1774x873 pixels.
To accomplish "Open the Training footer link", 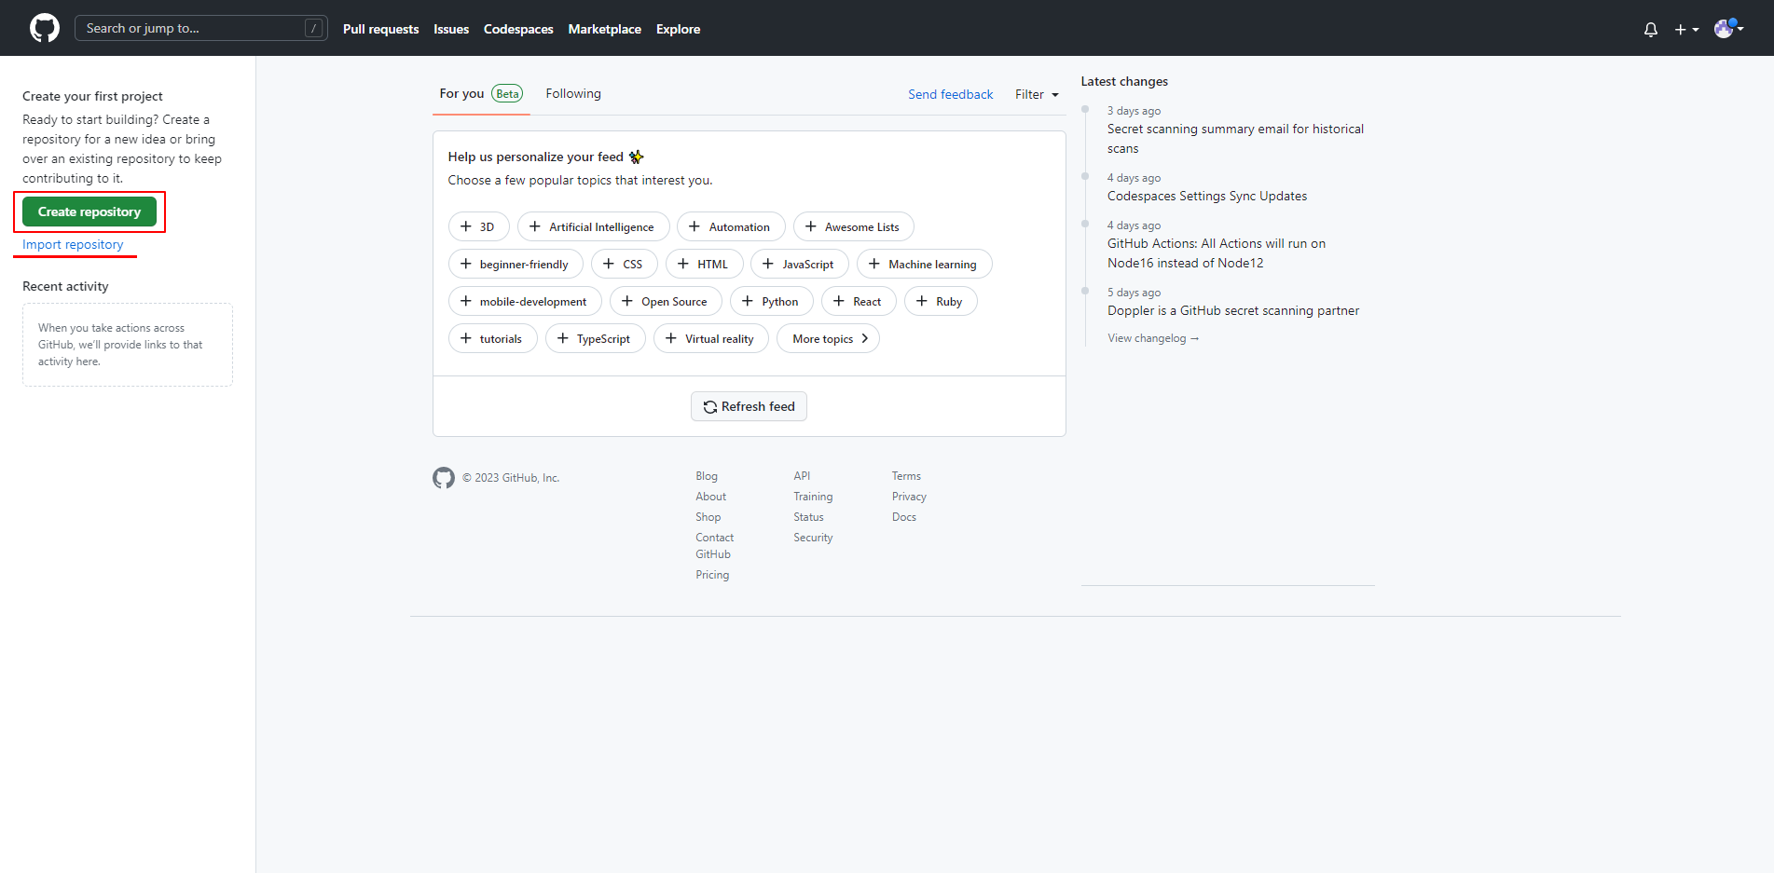I will (x=813, y=497).
